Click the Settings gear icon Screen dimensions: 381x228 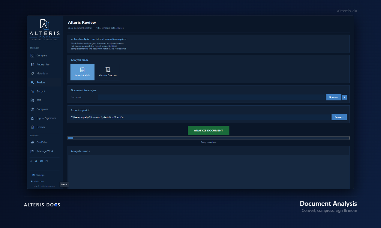(34, 175)
